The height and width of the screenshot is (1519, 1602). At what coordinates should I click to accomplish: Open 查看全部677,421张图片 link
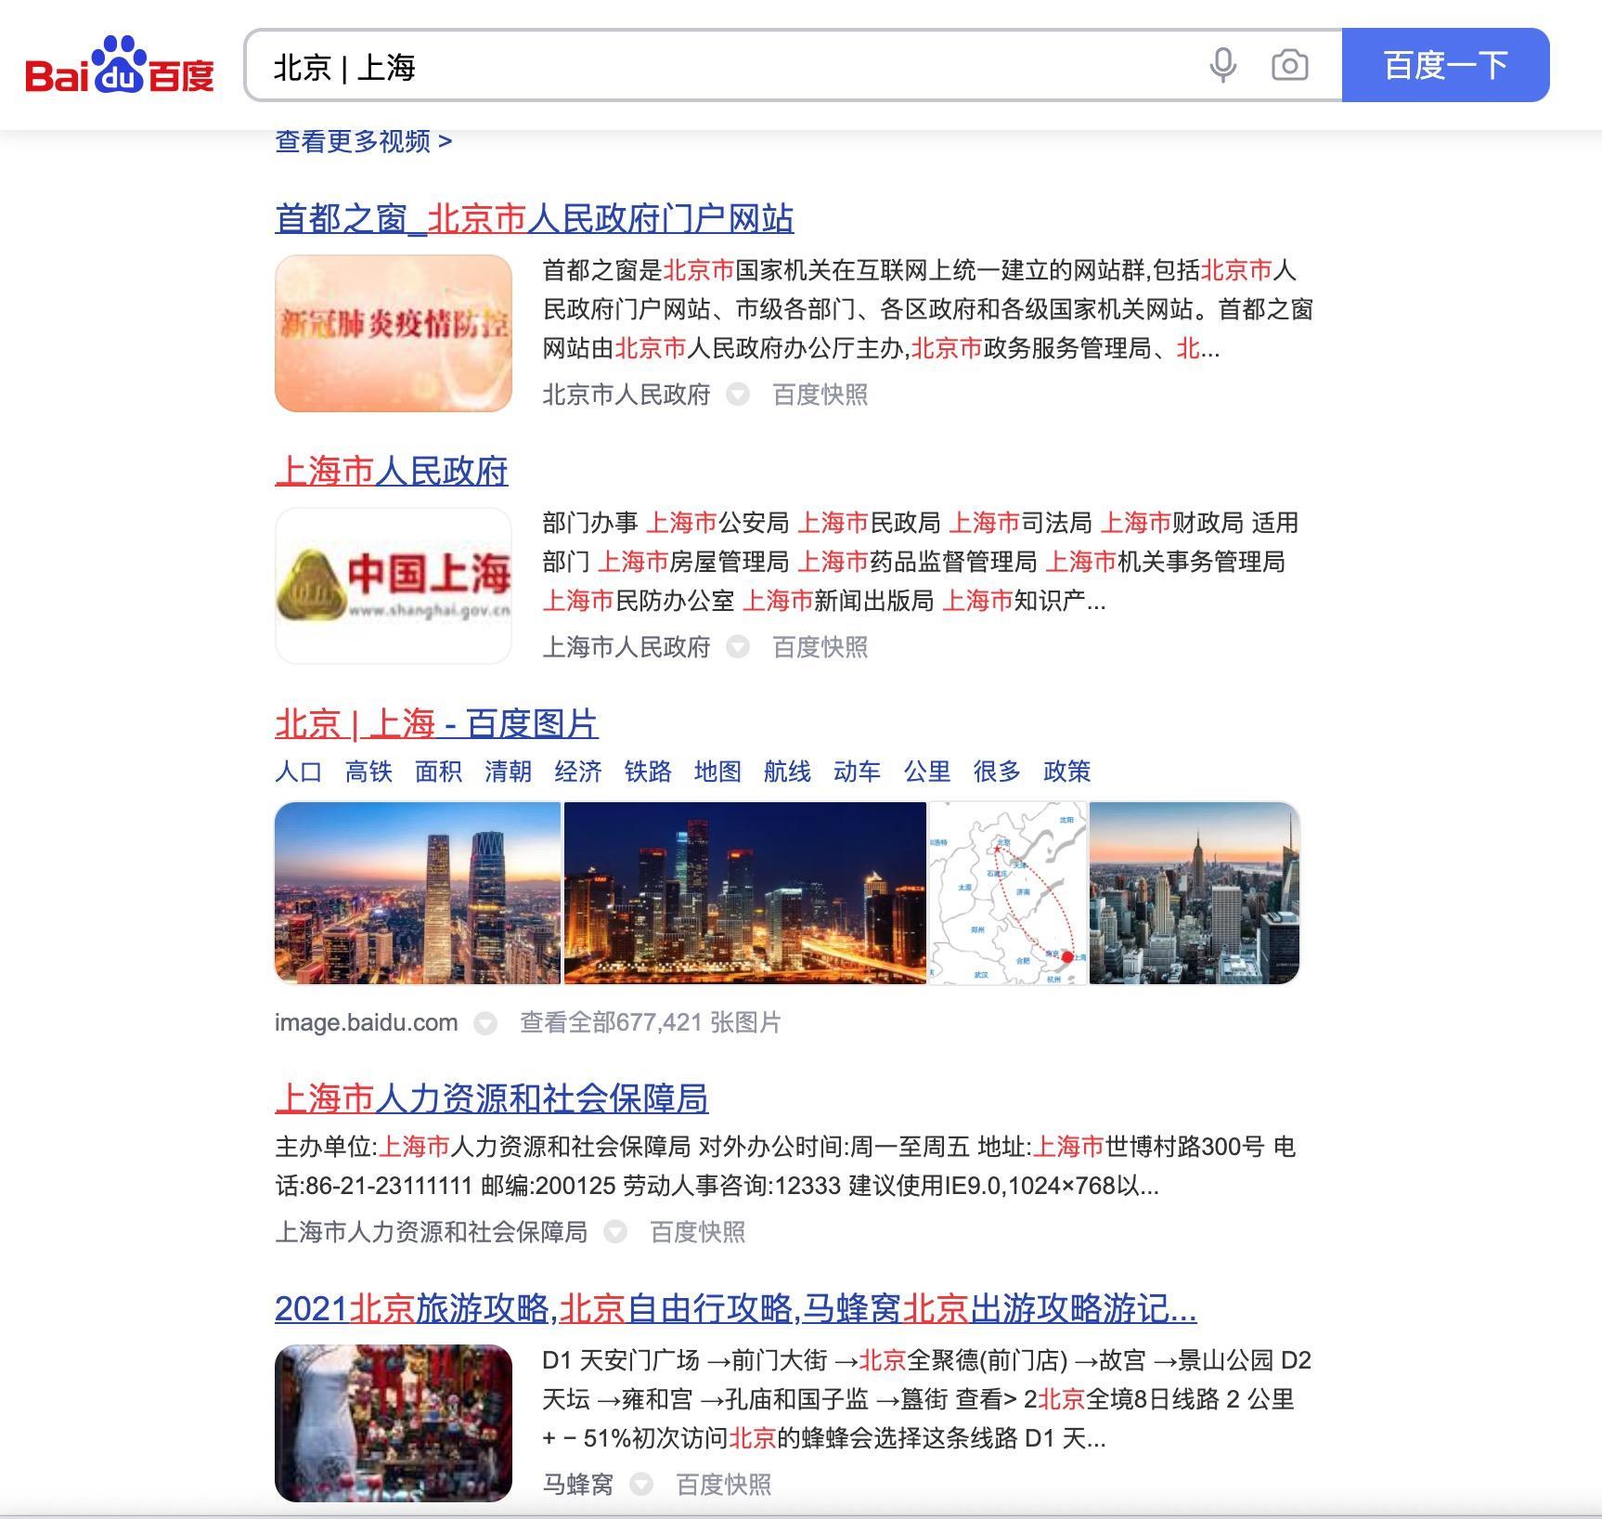(x=651, y=1022)
